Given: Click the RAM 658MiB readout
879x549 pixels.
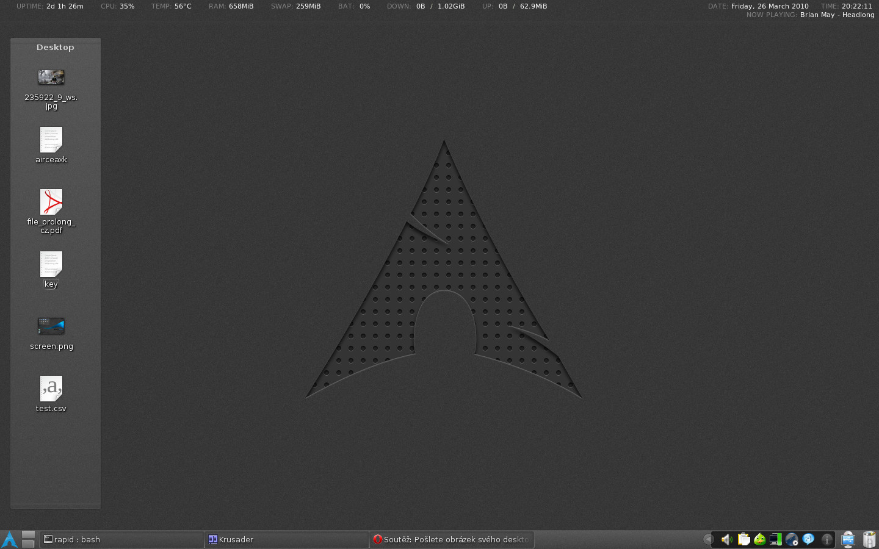Looking at the screenshot, I should 231,6.
